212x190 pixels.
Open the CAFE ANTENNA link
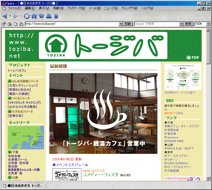click(176, 163)
